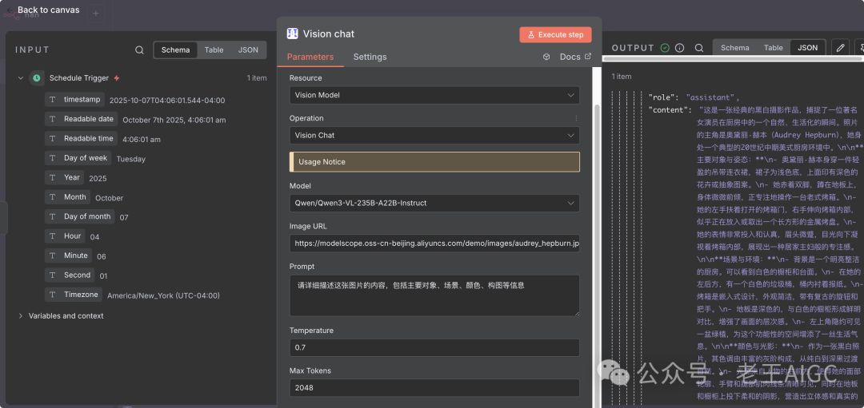Click the "assistant" role value in output

710,97
